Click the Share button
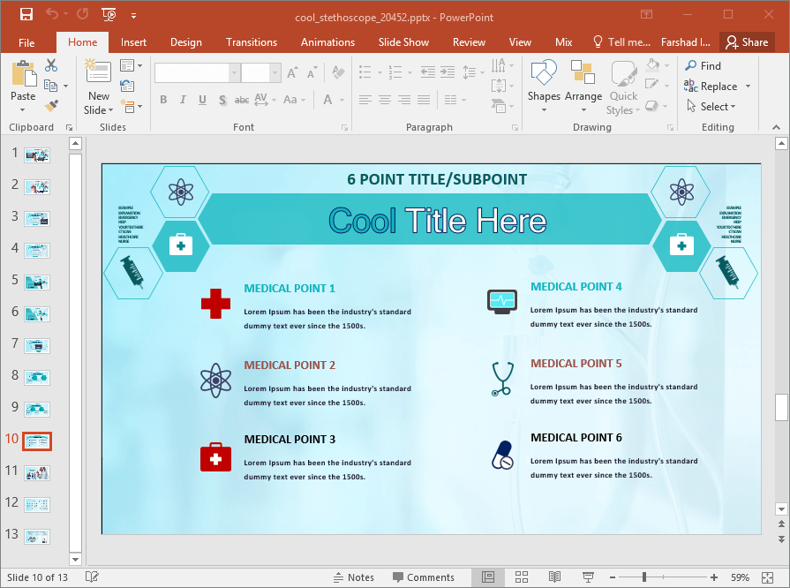 coord(747,42)
